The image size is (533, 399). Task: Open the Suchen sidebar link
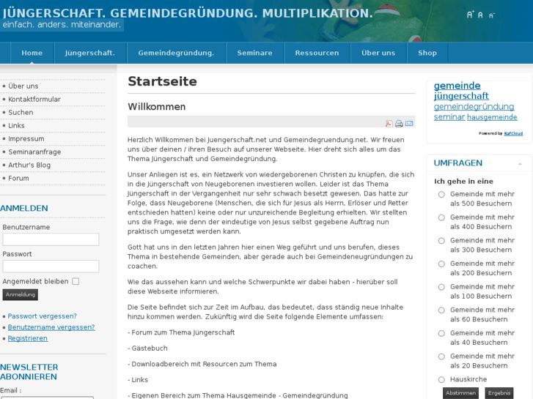click(x=21, y=113)
